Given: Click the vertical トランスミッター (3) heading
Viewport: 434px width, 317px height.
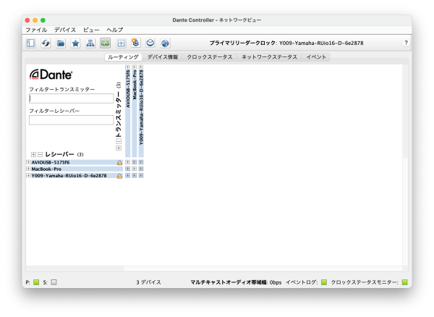Looking at the screenshot, I should click(x=119, y=109).
